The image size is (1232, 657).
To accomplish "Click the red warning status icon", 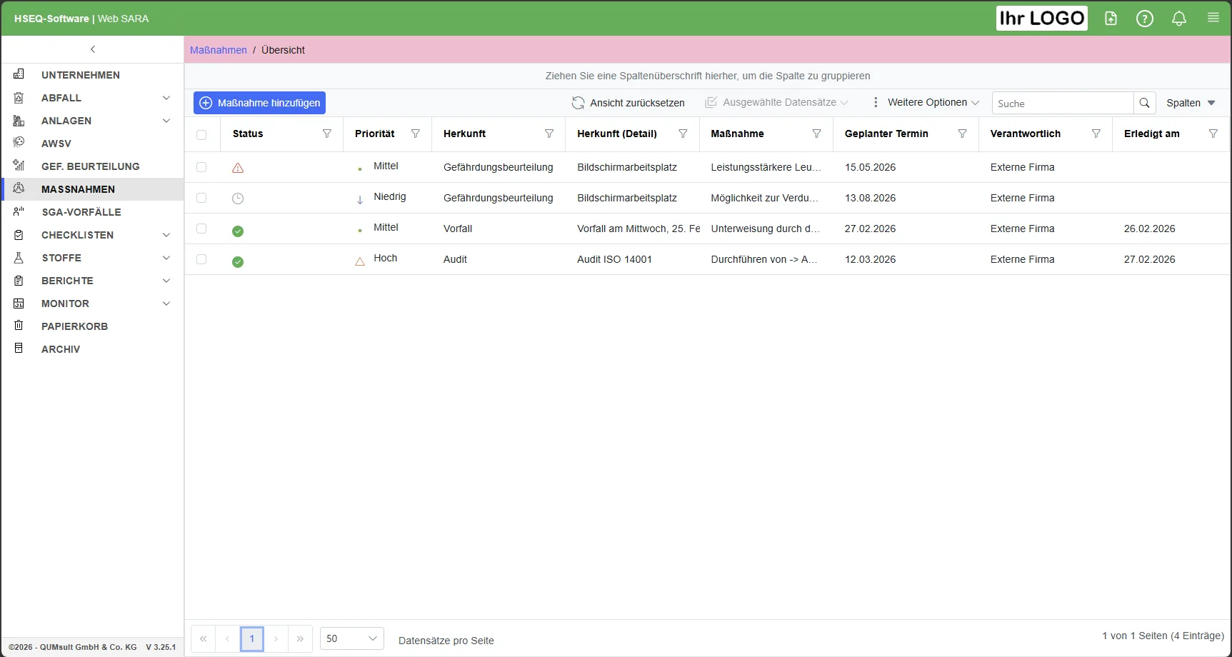I will tap(238, 168).
